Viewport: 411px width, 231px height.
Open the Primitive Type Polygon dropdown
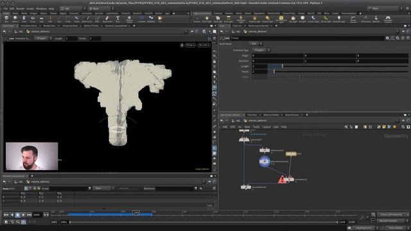point(261,50)
